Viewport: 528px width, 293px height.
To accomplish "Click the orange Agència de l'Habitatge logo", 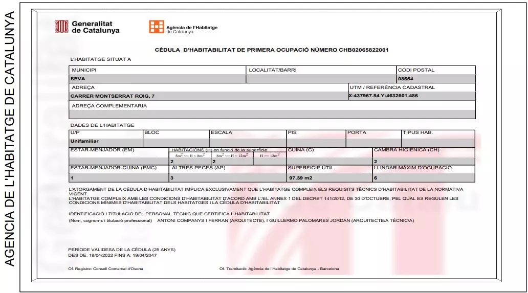I will 156,27.
